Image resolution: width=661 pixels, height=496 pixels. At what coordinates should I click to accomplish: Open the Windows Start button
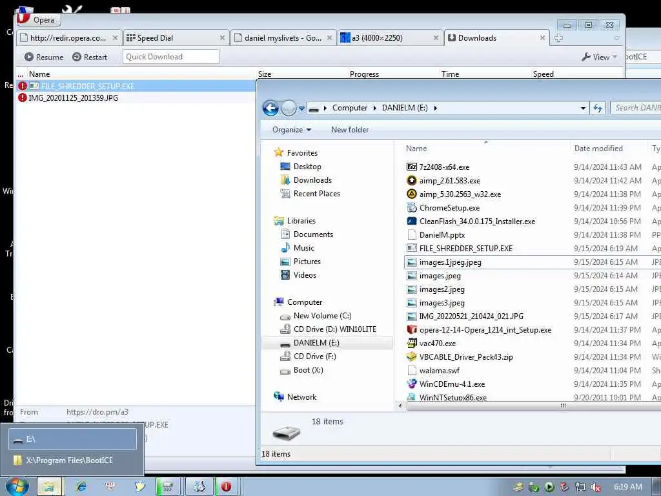(x=17, y=486)
